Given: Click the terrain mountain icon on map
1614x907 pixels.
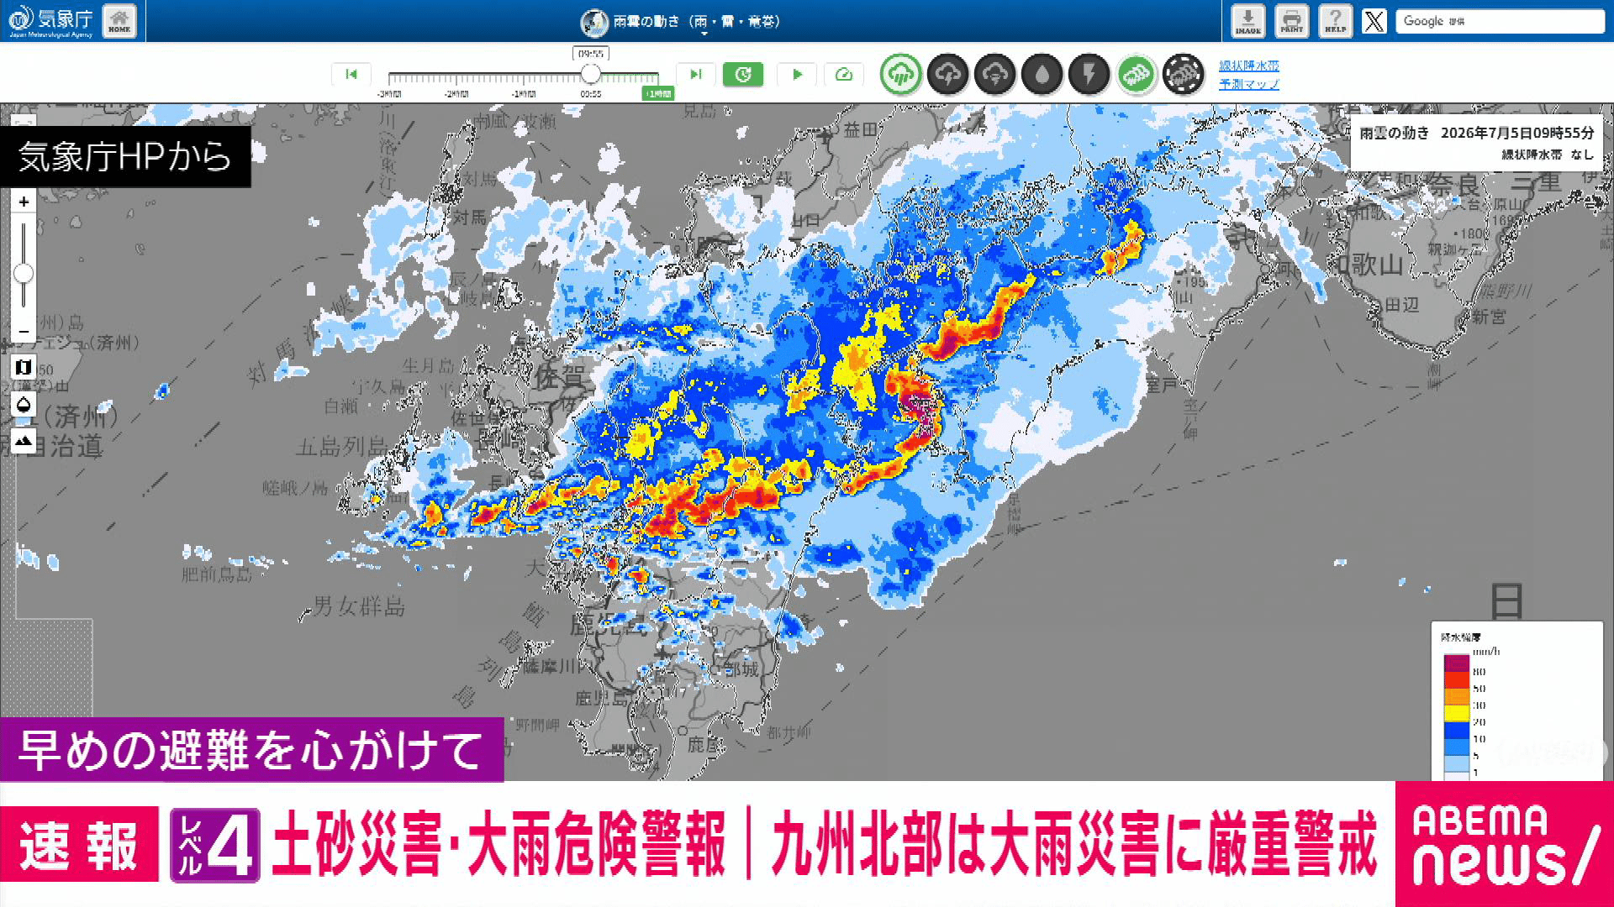Looking at the screenshot, I should pos(24,441).
